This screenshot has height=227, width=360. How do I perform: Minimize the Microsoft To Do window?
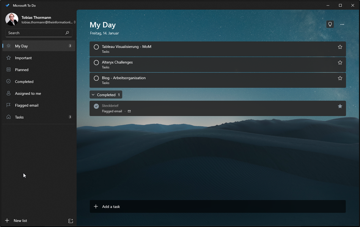[x=328, y=5]
